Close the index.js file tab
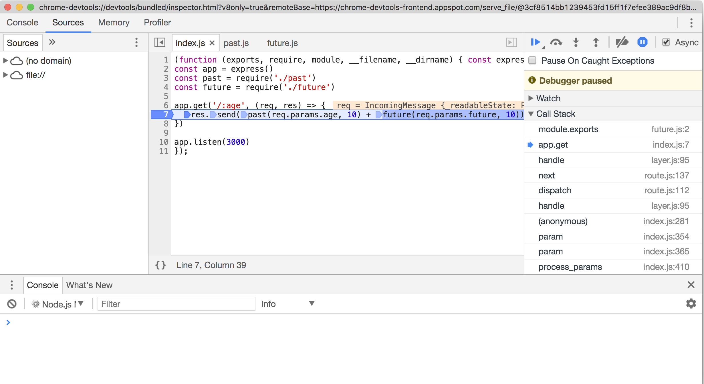The width and height of the screenshot is (704, 384). pyautogui.click(x=212, y=43)
